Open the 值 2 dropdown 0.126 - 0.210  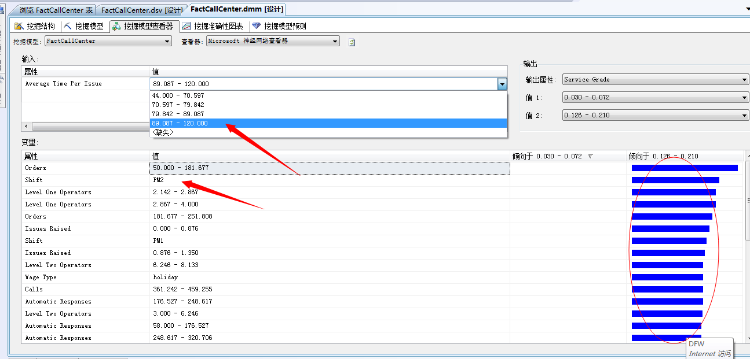[656, 115]
